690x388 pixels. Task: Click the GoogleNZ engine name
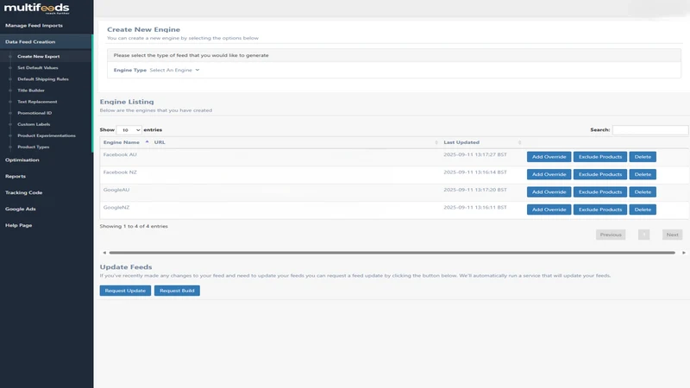116,208
